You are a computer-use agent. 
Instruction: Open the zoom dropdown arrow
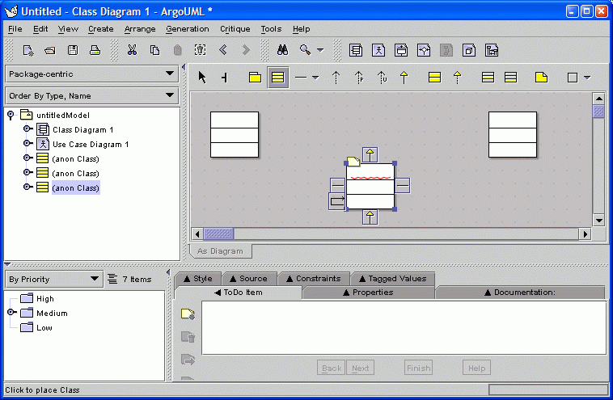[320, 50]
